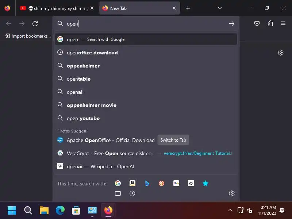Click Import bookmarks... in bookmarks toolbar
The height and width of the screenshot is (219, 292).
pos(28,36)
